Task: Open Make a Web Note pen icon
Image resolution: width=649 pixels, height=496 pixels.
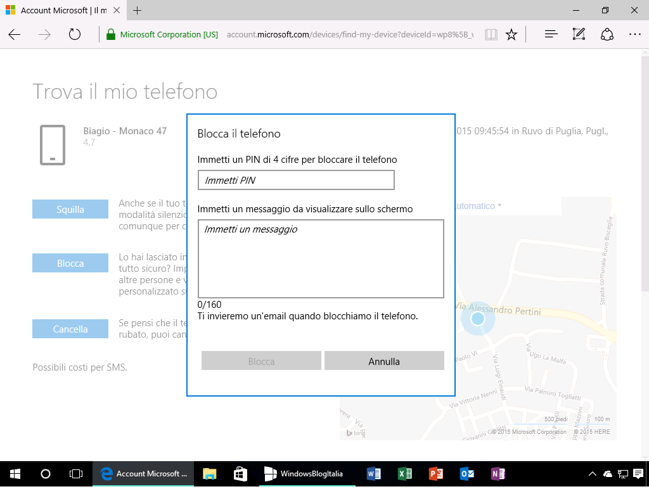Action: [579, 34]
